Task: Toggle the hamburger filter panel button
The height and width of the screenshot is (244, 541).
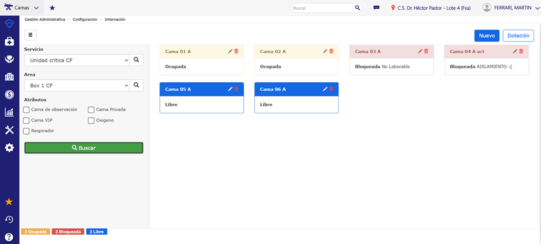Action: click(x=31, y=35)
